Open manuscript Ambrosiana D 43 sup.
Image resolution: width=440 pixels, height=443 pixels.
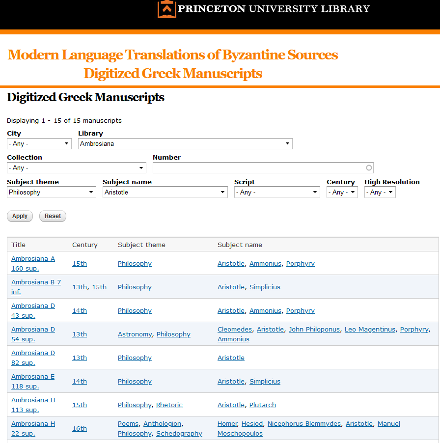[33, 310]
